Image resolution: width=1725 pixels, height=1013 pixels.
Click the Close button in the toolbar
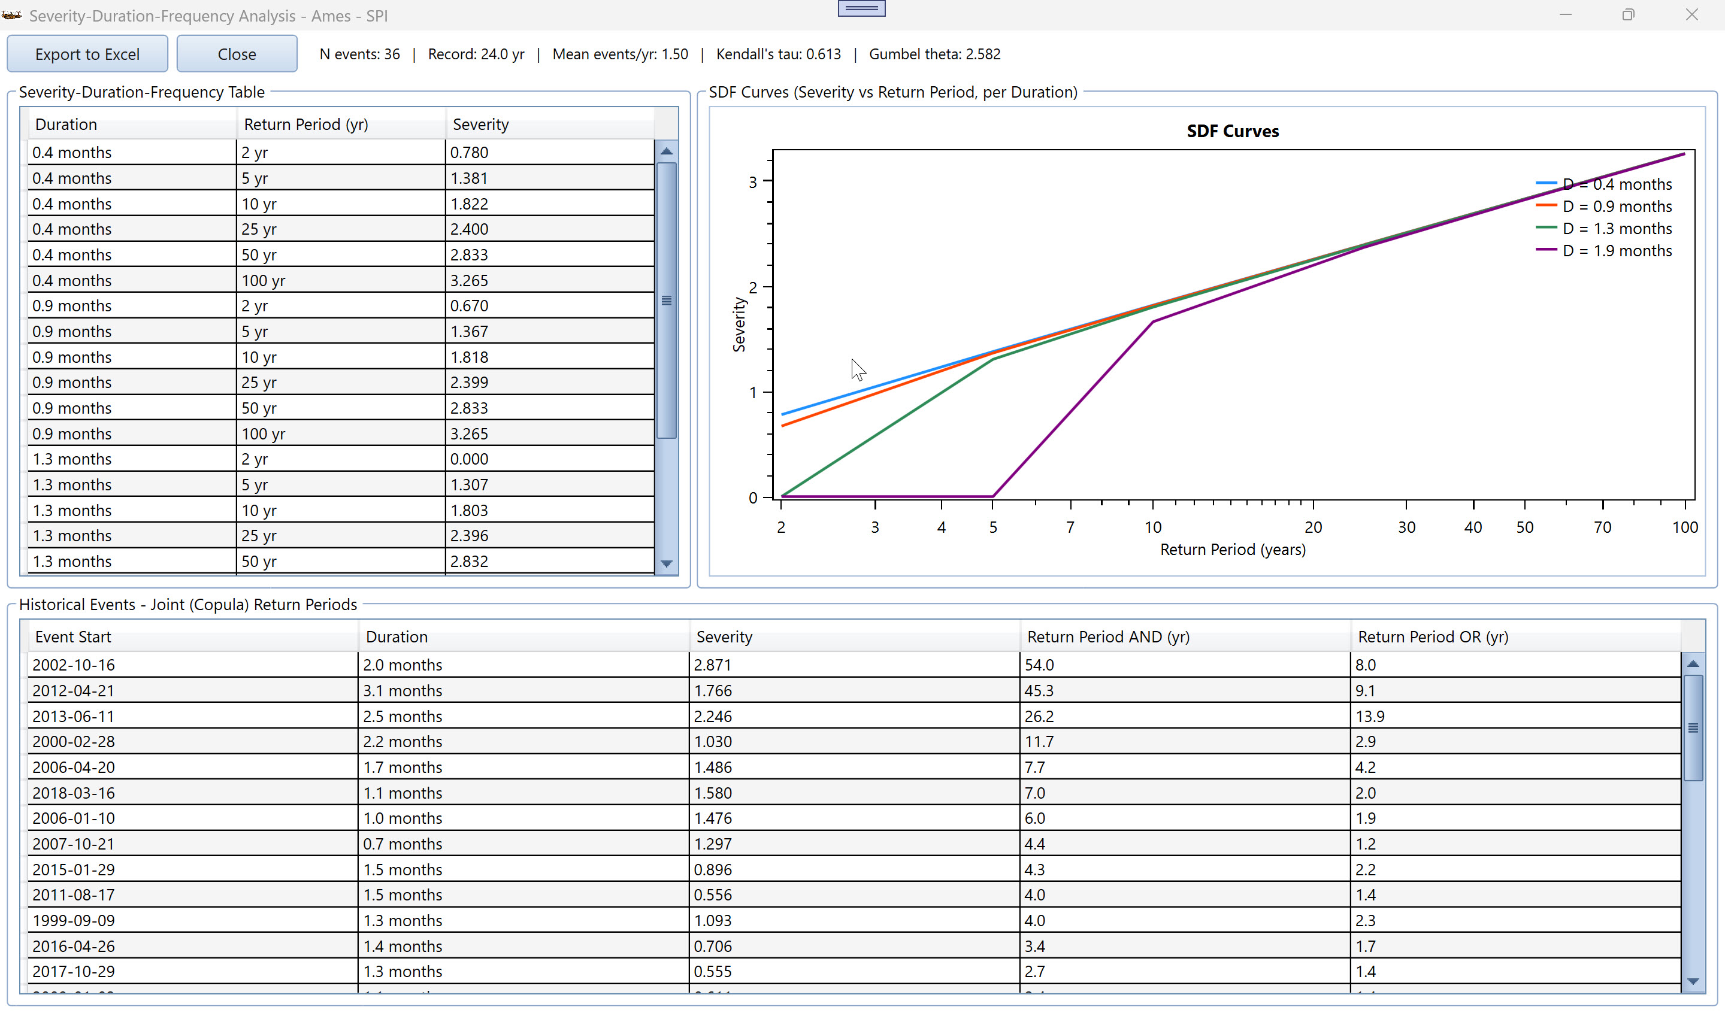click(x=237, y=54)
